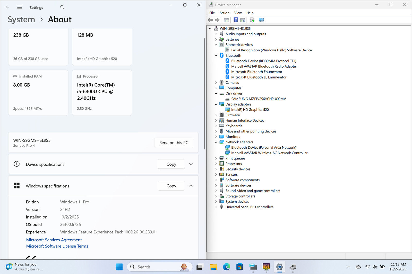Open the View menu in Device Manager
This screenshot has height=274, width=412.
(x=238, y=13)
